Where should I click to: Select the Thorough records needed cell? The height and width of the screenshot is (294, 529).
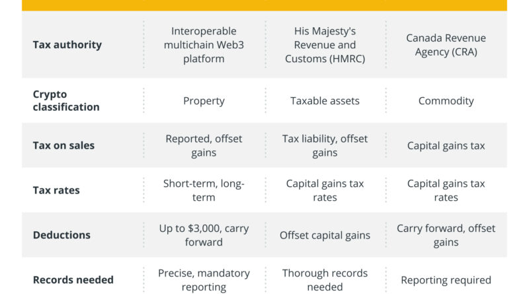pos(325,279)
